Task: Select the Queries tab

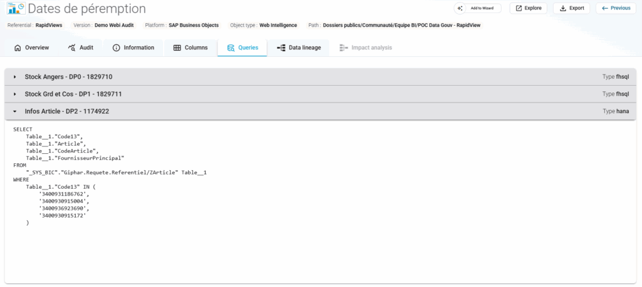Action: [x=243, y=48]
